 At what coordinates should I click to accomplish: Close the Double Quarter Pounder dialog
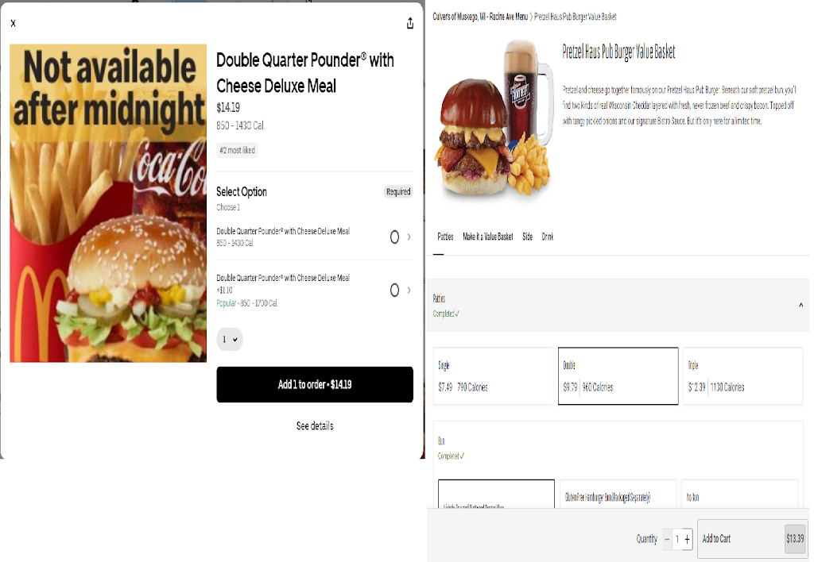13,23
